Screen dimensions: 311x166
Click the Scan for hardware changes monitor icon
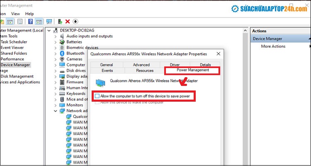[x=49, y=22]
